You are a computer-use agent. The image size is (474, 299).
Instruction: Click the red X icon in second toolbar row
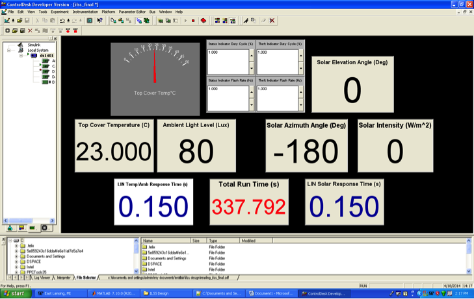(x=30, y=30)
